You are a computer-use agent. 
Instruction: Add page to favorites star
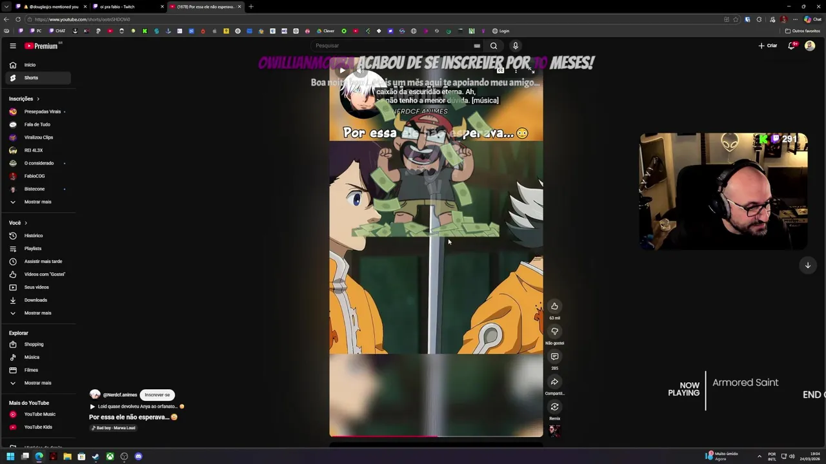[x=736, y=19]
